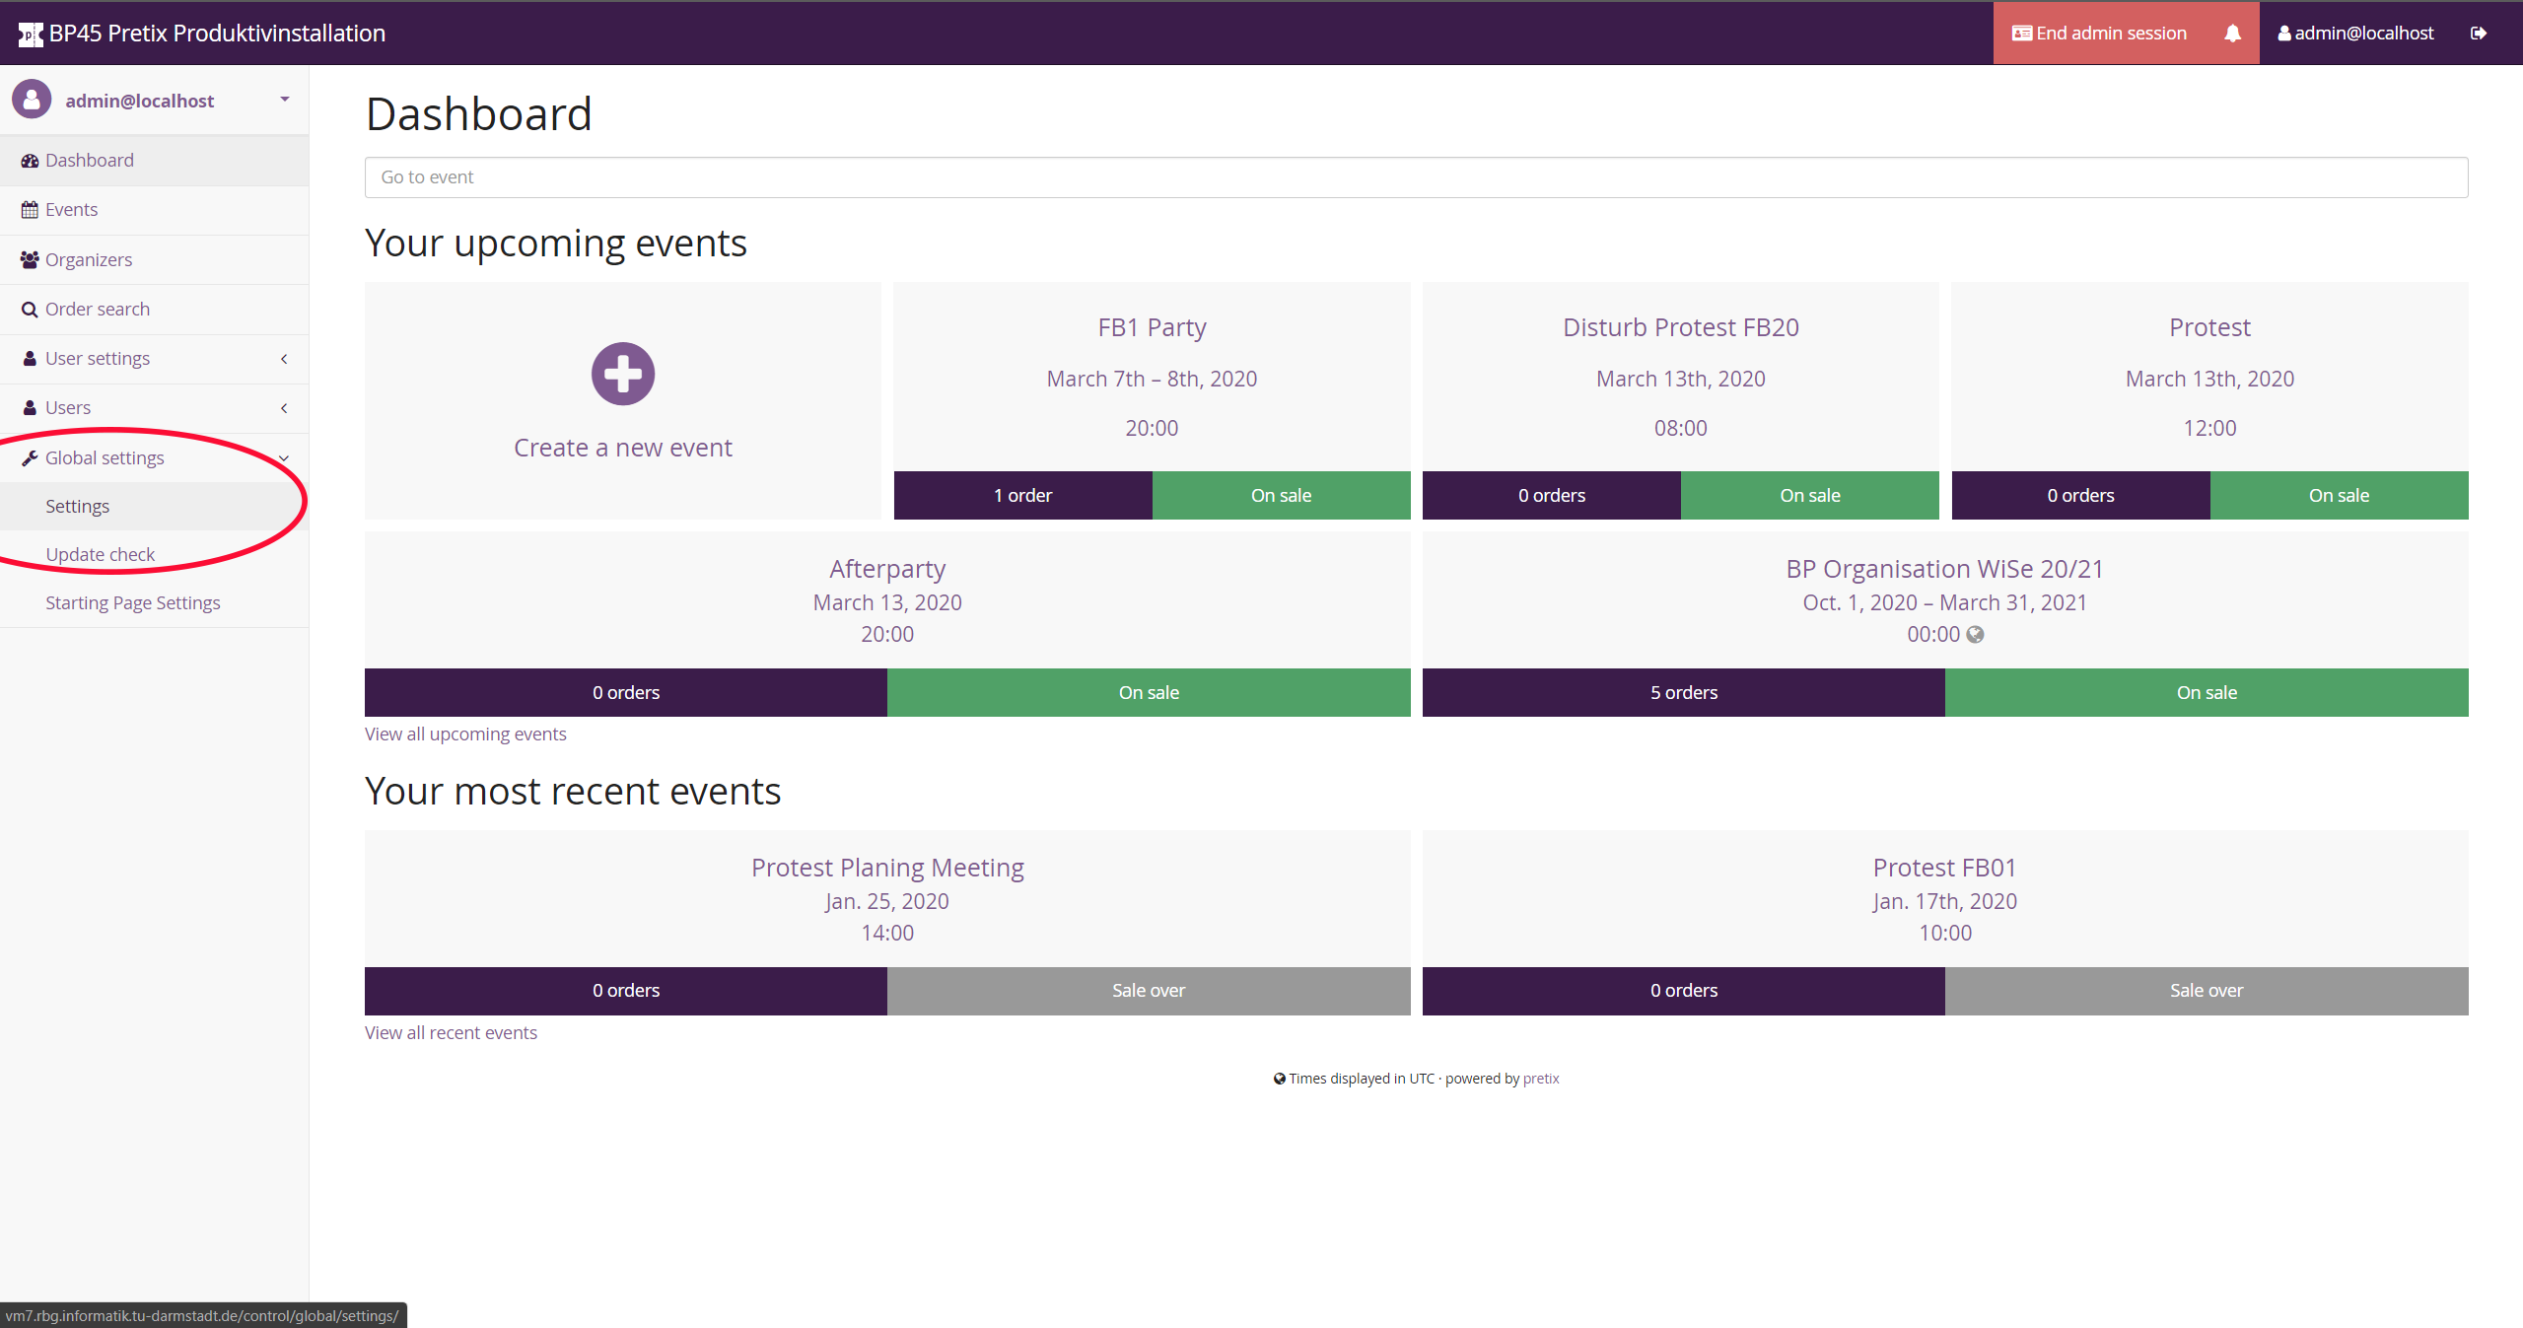Select Update check menu item
The height and width of the screenshot is (1328, 2523).
click(100, 554)
